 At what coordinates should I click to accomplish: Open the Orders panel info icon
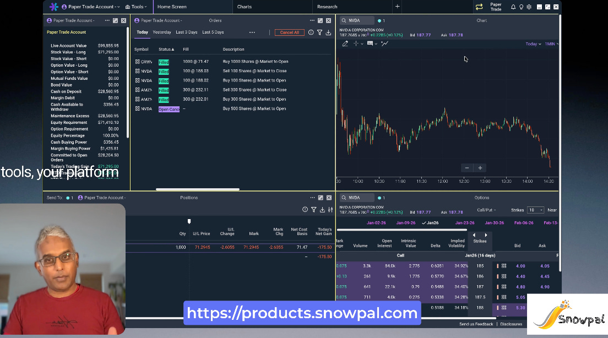pos(311,32)
